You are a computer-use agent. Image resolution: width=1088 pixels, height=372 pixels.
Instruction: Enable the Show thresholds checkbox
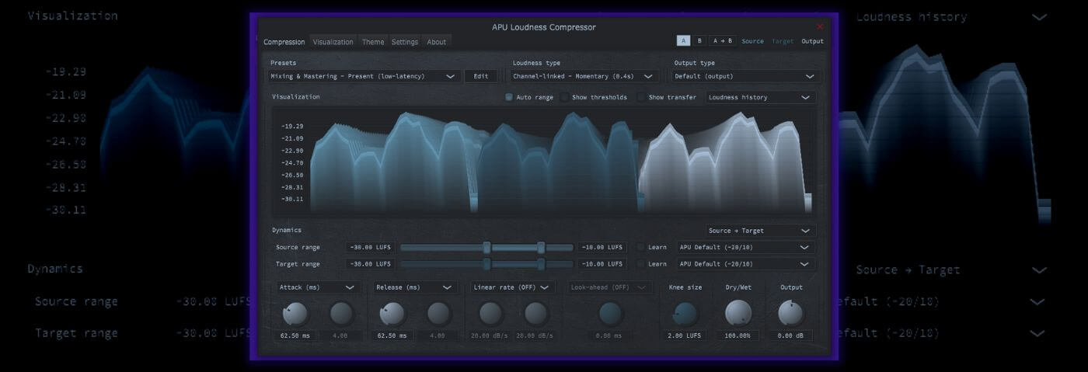point(565,97)
